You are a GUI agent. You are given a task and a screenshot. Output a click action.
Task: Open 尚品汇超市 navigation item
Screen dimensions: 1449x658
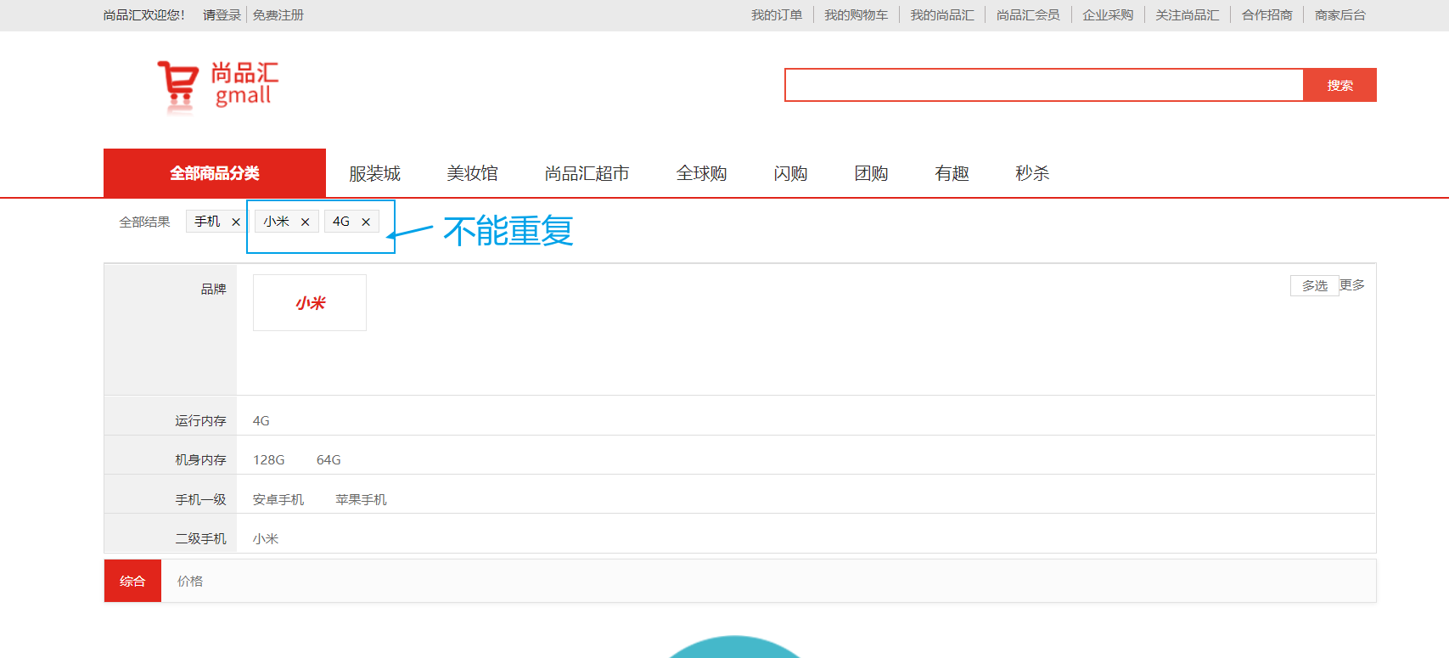[587, 173]
